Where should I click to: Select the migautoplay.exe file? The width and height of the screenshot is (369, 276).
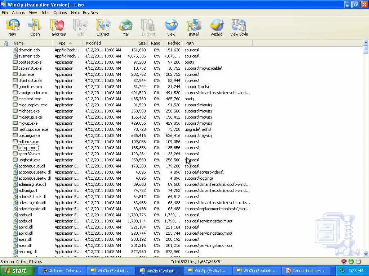click(33, 105)
